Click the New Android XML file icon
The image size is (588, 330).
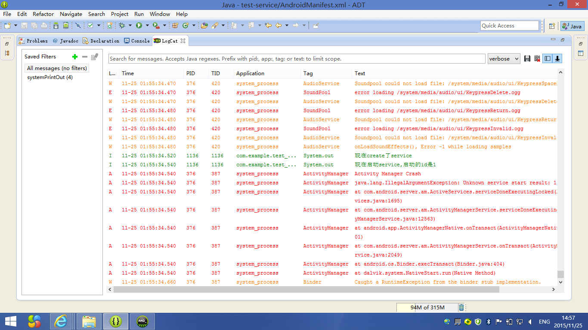tap(110, 26)
